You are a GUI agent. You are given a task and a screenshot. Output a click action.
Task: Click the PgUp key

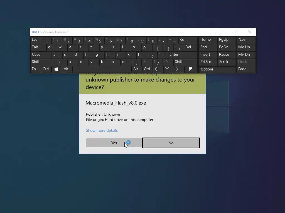click(227, 40)
